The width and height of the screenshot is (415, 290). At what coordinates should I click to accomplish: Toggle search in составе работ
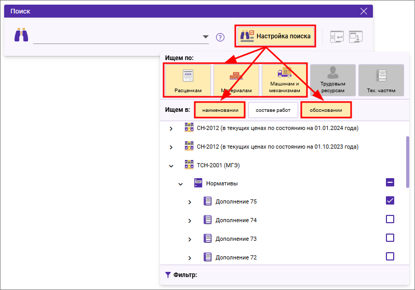pyautogui.click(x=273, y=110)
